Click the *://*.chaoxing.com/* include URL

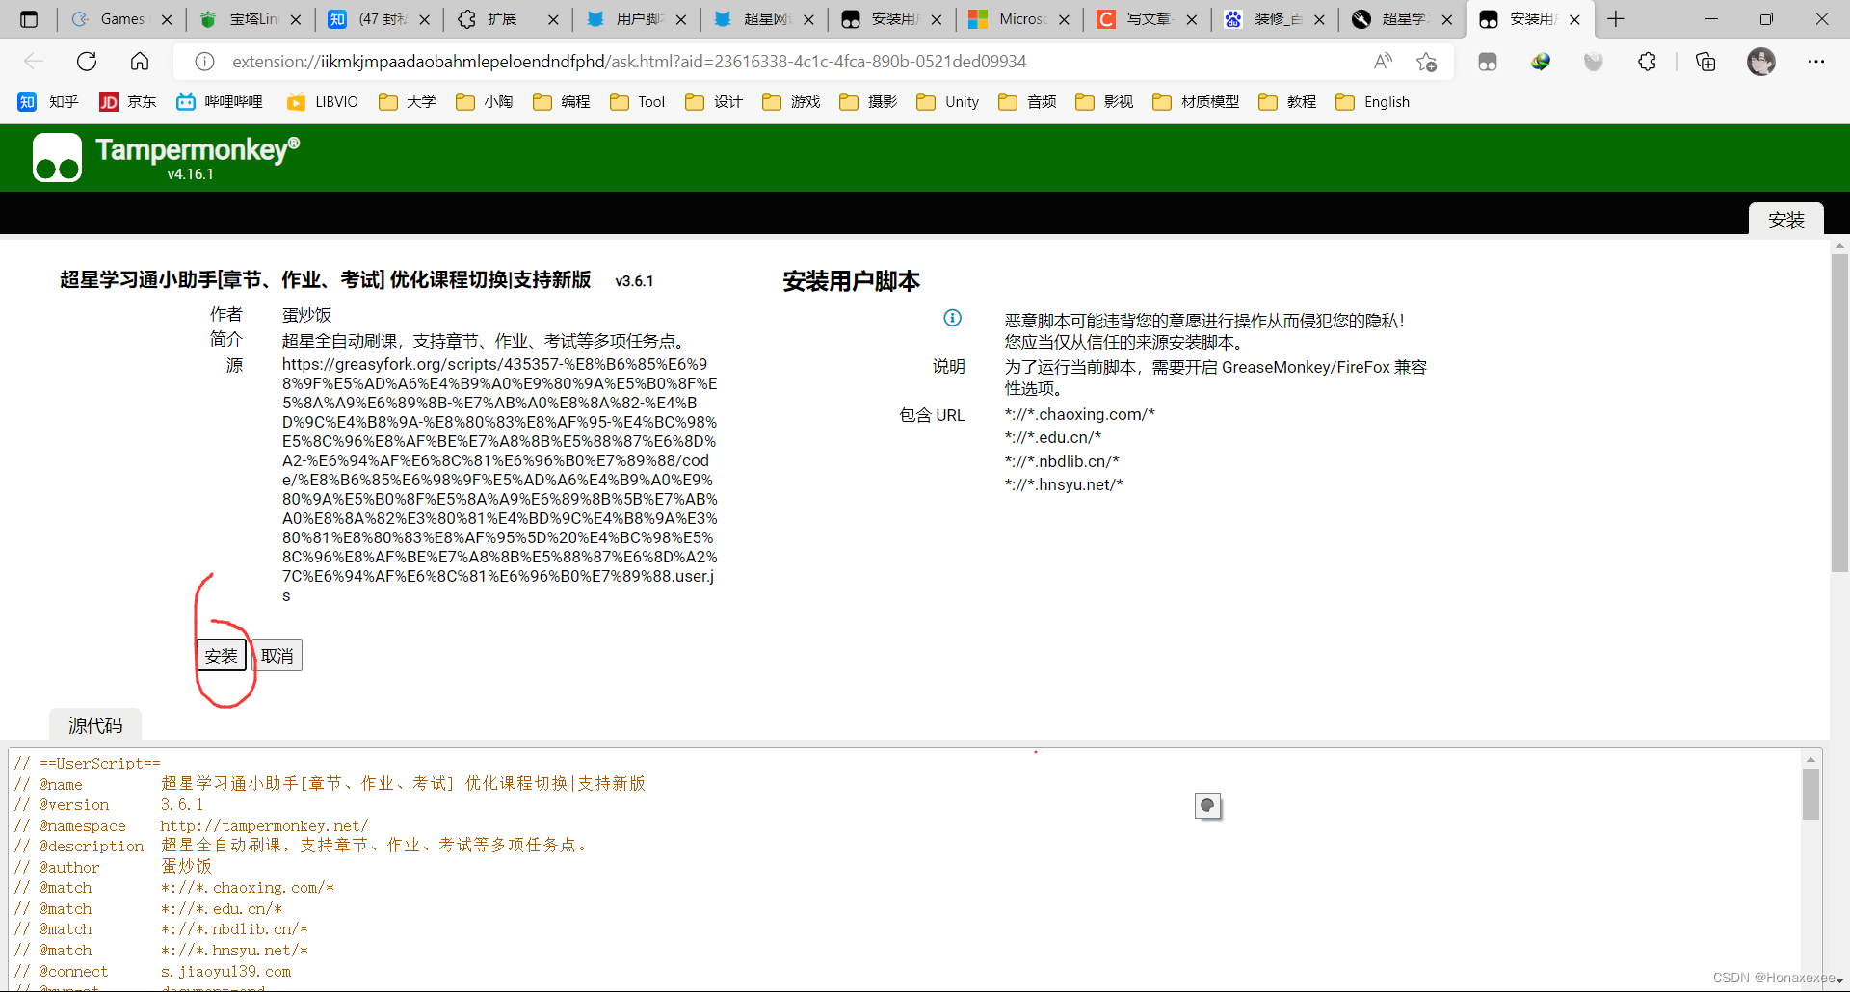(x=1079, y=414)
